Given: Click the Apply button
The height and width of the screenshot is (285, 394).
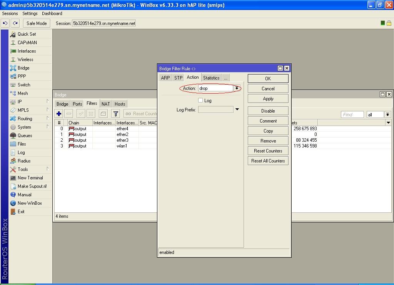Looking at the screenshot, I should tap(268, 99).
